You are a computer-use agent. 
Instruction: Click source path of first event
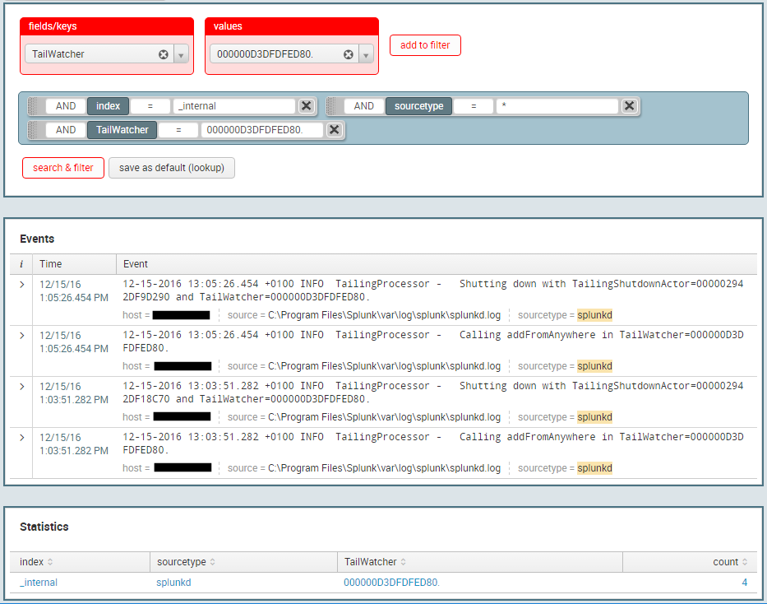click(384, 315)
